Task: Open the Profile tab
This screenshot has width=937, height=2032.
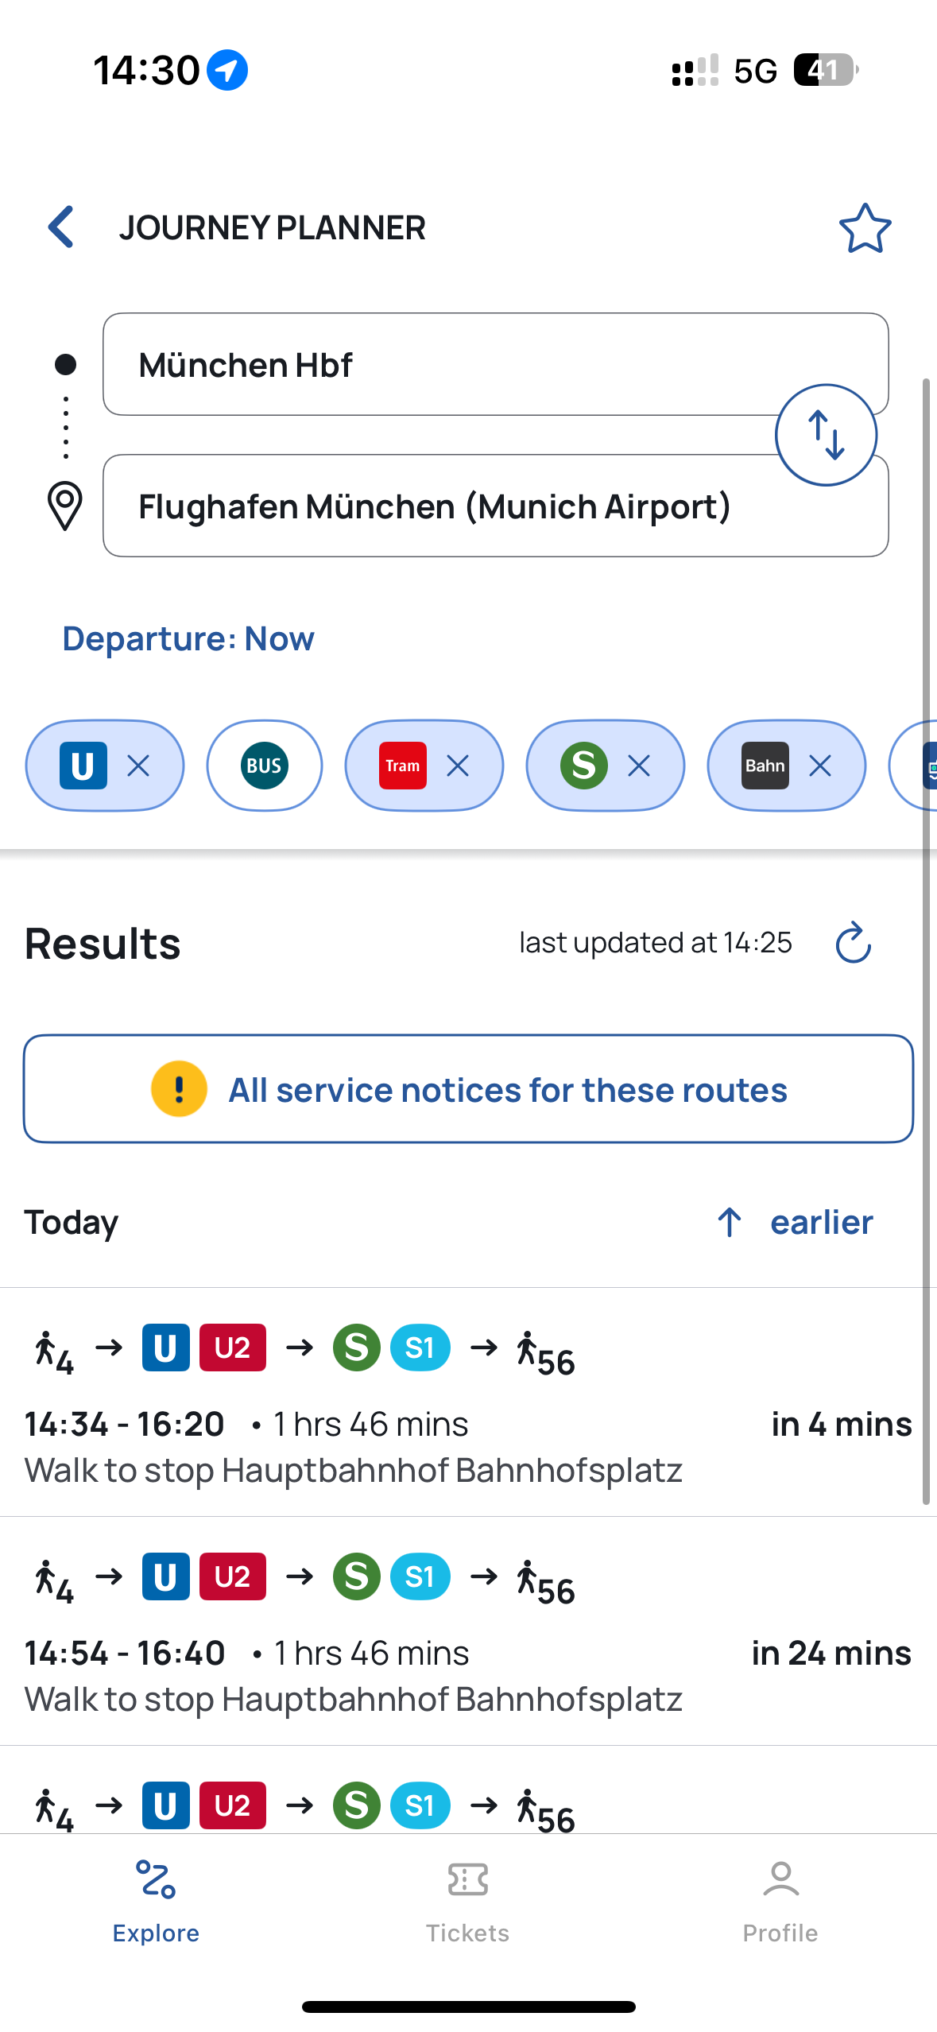Action: 780,1902
